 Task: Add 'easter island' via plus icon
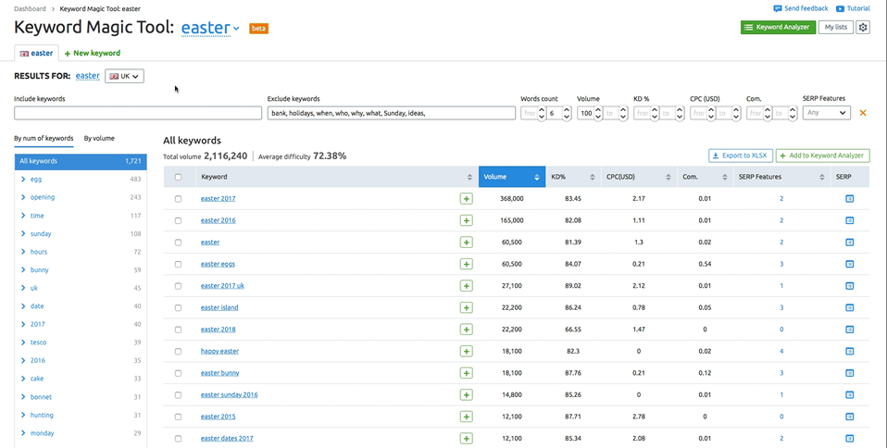tap(466, 307)
